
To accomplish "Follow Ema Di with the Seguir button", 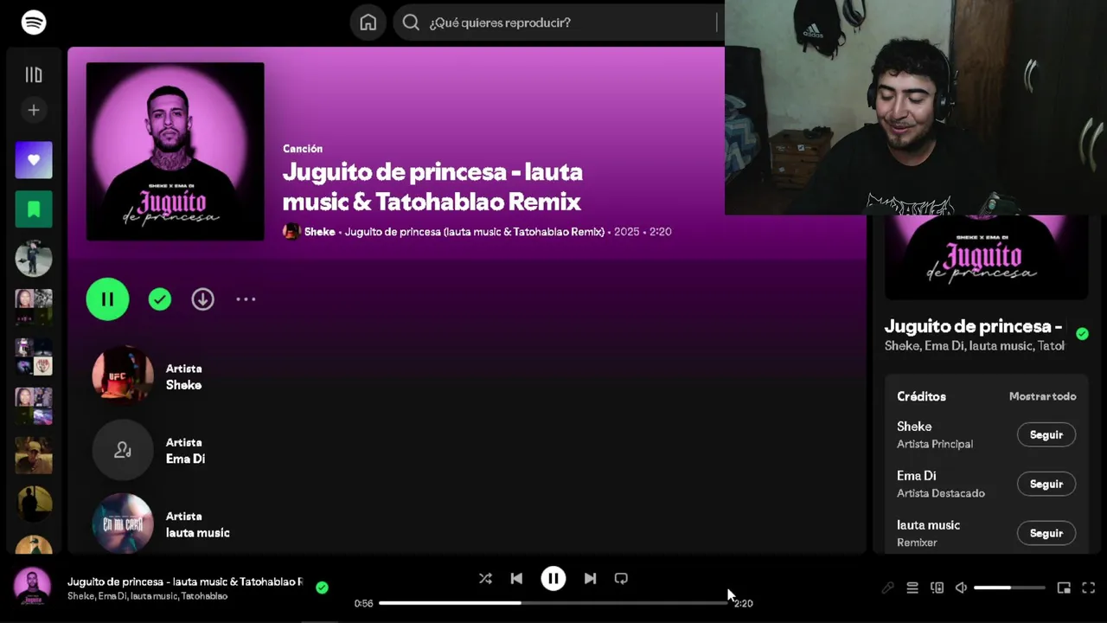I will [x=1046, y=484].
